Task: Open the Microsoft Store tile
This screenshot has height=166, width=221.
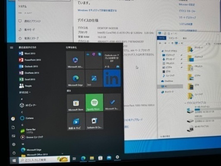Action: [76, 103]
